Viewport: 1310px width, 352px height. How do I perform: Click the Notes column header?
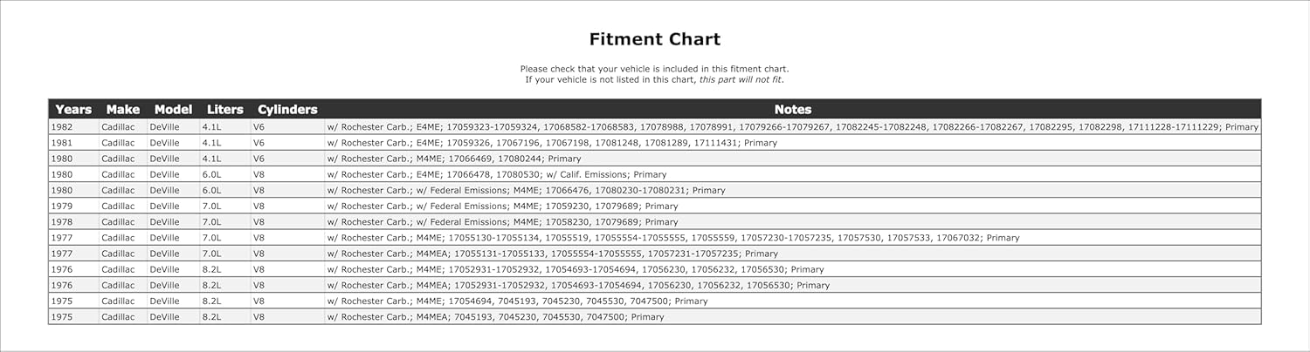[792, 110]
